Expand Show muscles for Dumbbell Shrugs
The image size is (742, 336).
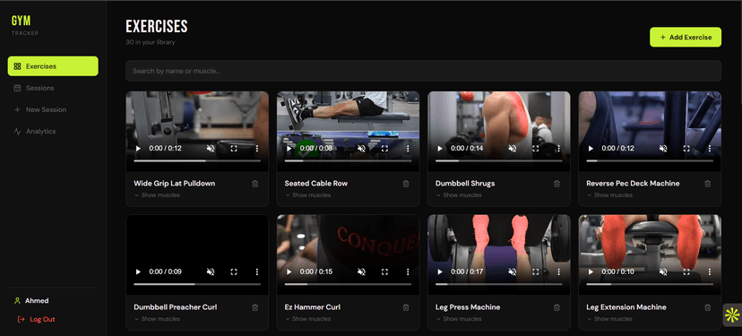[x=459, y=195]
